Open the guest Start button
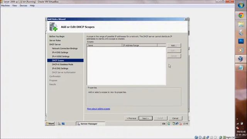The height and width of the screenshot is (139, 247). (50, 124)
